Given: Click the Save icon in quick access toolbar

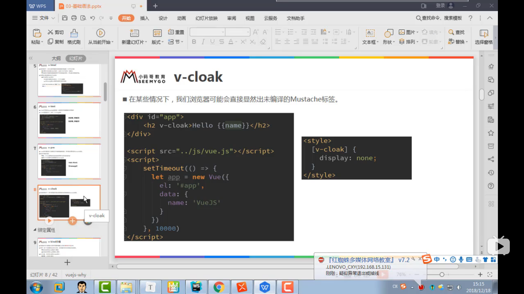Looking at the screenshot, I should click(x=65, y=18).
